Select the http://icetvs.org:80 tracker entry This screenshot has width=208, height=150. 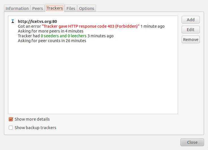point(37,21)
